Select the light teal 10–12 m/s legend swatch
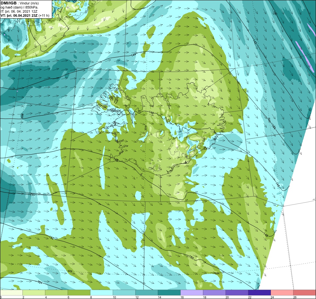 coord(124,293)
